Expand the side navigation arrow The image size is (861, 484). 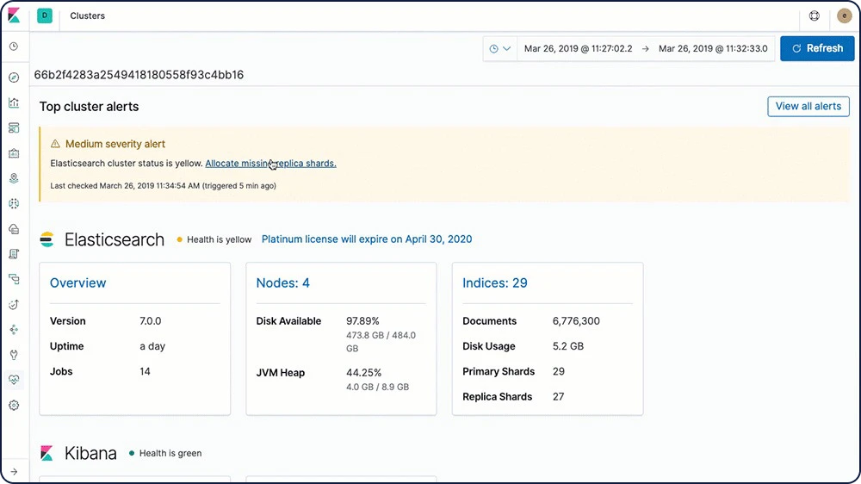(14, 472)
